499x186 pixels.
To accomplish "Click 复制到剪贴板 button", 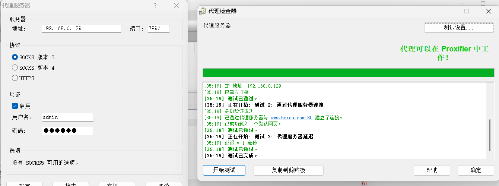I will (289, 170).
